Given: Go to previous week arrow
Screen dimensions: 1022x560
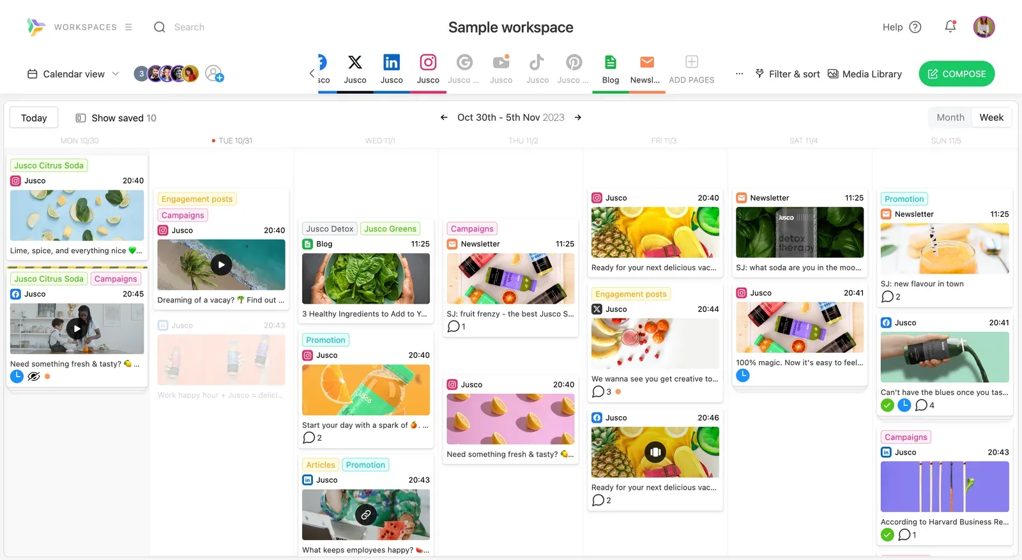Looking at the screenshot, I should click(444, 118).
